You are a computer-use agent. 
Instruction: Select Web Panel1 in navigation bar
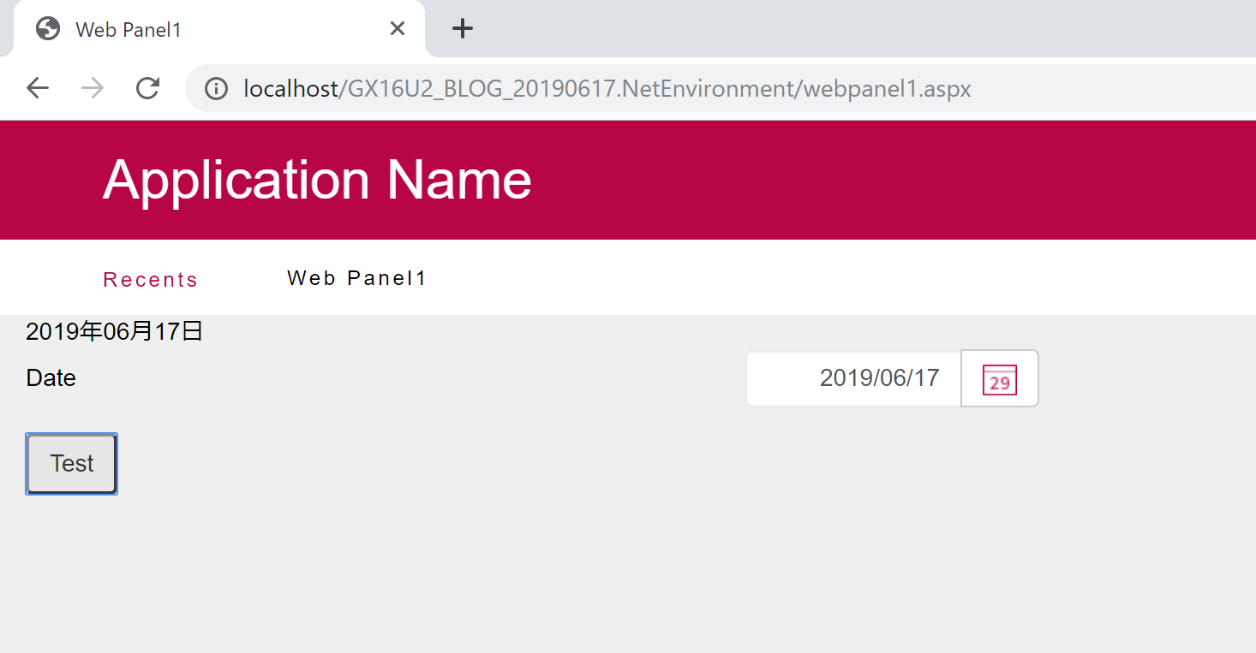click(x=356, y=278)
